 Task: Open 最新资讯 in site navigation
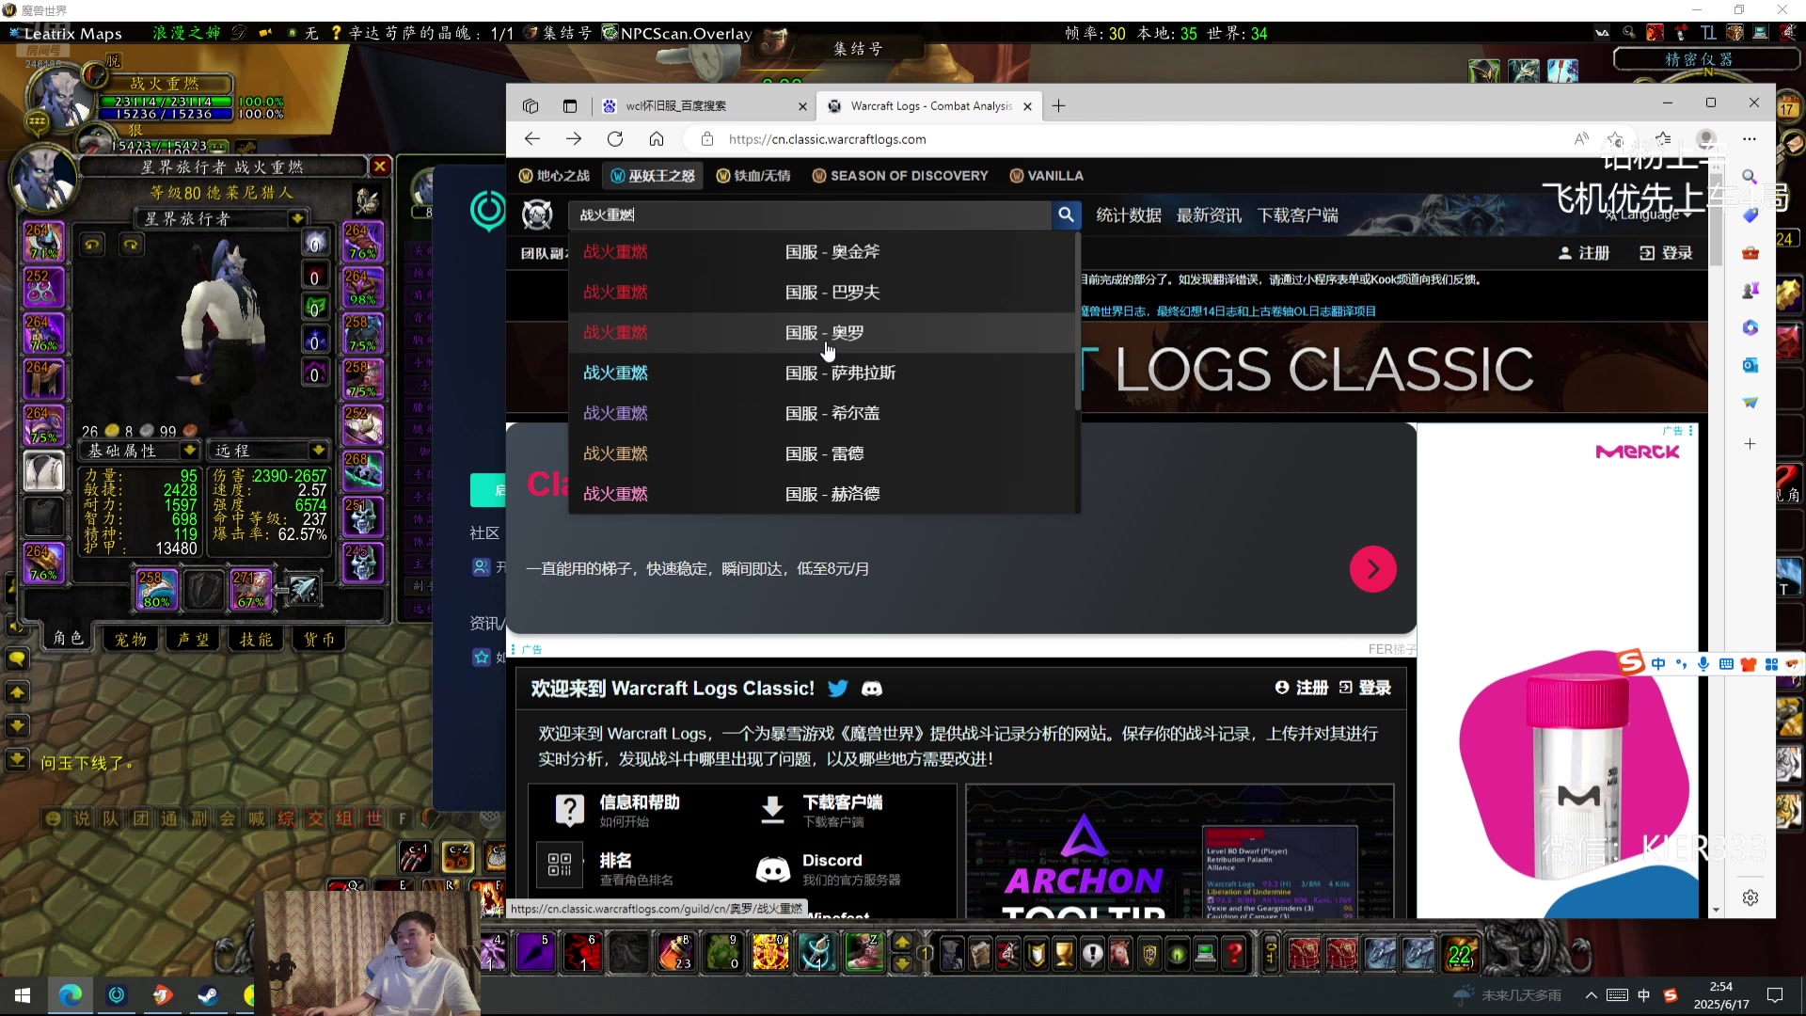click(1209, 215)
